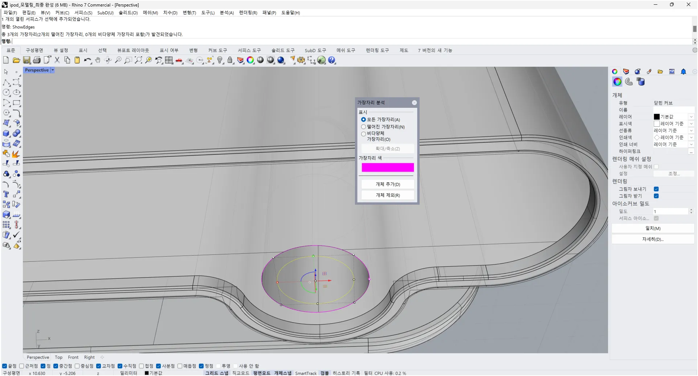The height and width of the screenshot is (376, 698).
Task: Click the black layer color swatch in properties
Action: [x=657, y=117]
